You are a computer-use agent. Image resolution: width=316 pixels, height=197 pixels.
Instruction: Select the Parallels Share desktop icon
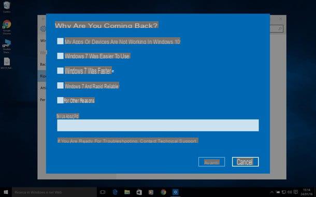click(7, 46)
